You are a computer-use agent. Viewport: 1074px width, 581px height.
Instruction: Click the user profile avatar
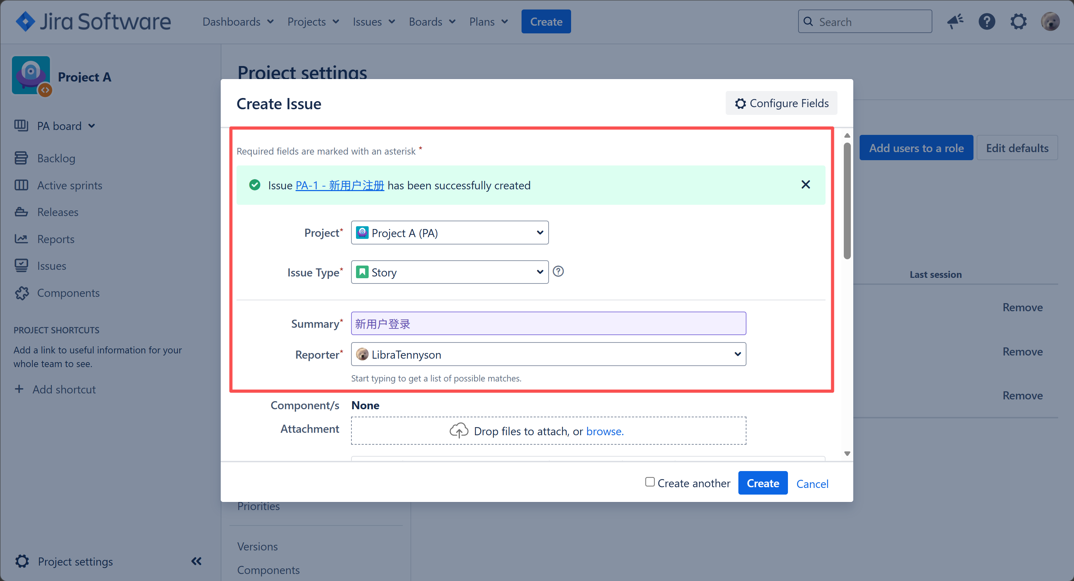[x=1050, y=22]
